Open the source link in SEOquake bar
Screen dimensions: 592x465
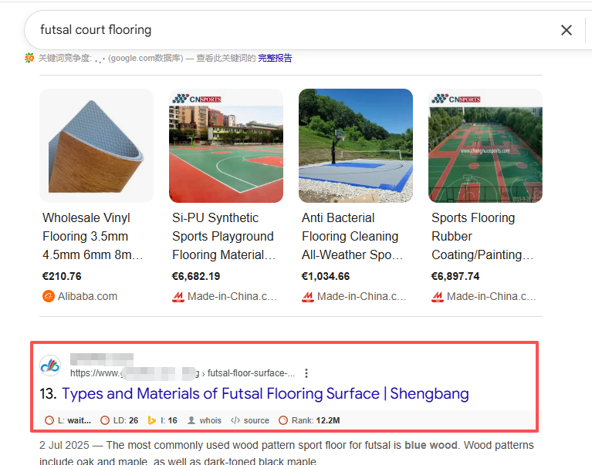click(x=256, y=420)
